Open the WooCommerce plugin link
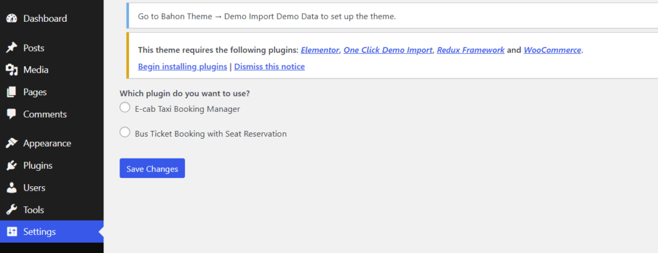The image size is (658, 253). [552, 50]
